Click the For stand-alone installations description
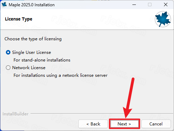Image resolution: width=174 pixels, height=131 pixels. 42,60
